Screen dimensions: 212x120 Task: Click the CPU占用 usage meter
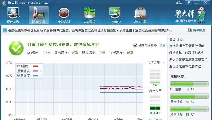click(155, 76)
